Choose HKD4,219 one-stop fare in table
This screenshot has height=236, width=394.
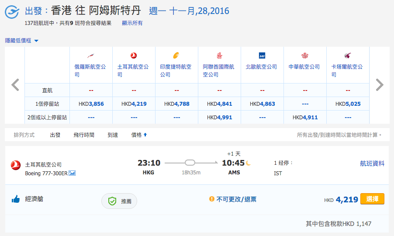pyautogui.click(x=134, y=104)
